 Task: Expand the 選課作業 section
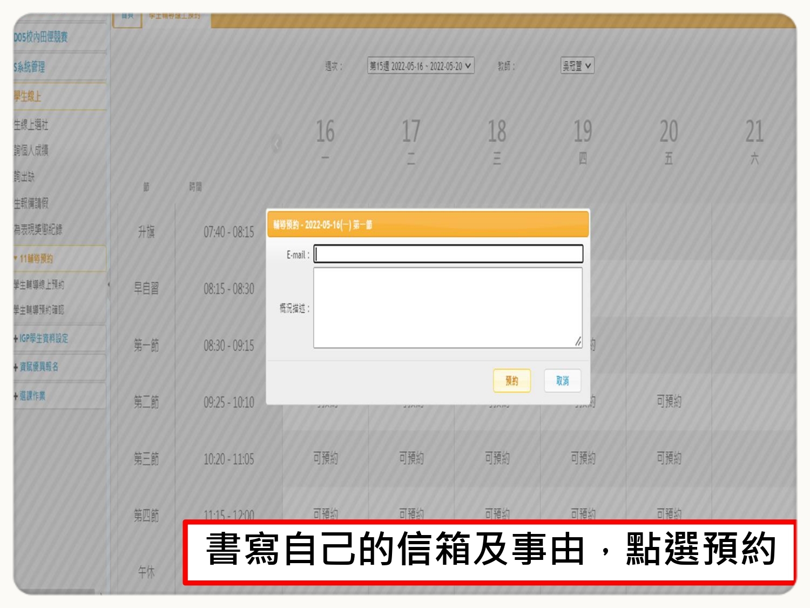pos(32,396)
